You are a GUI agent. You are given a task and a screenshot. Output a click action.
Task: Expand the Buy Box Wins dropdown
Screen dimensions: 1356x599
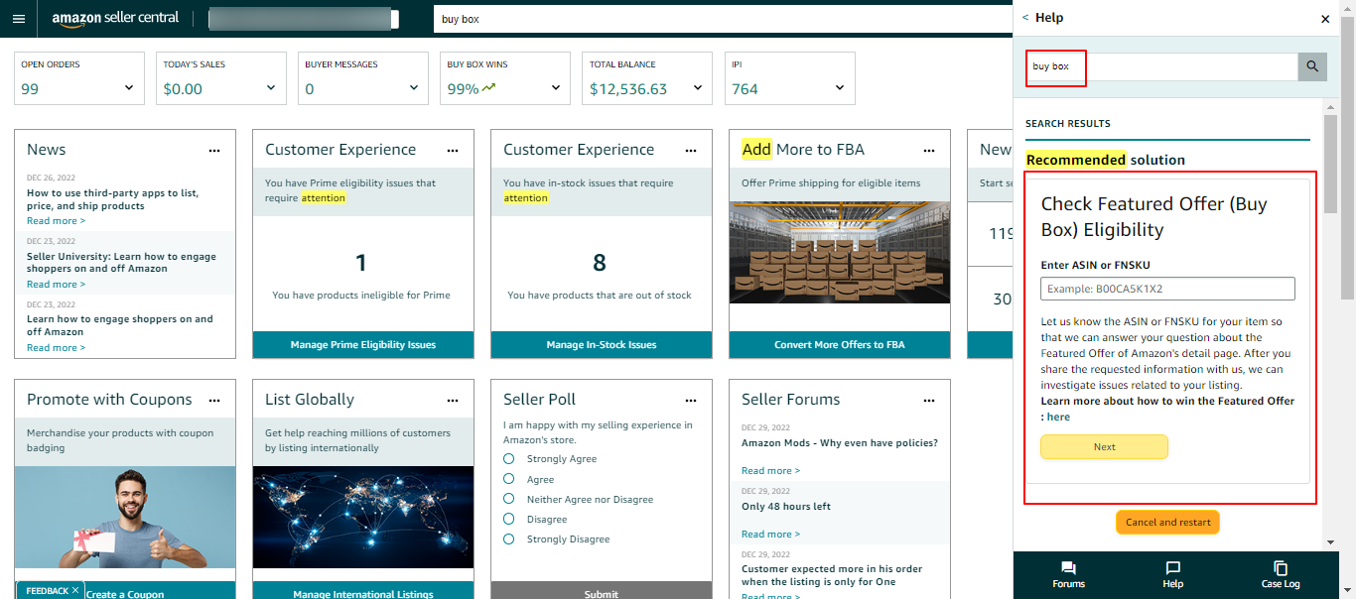tap(556, 88)
